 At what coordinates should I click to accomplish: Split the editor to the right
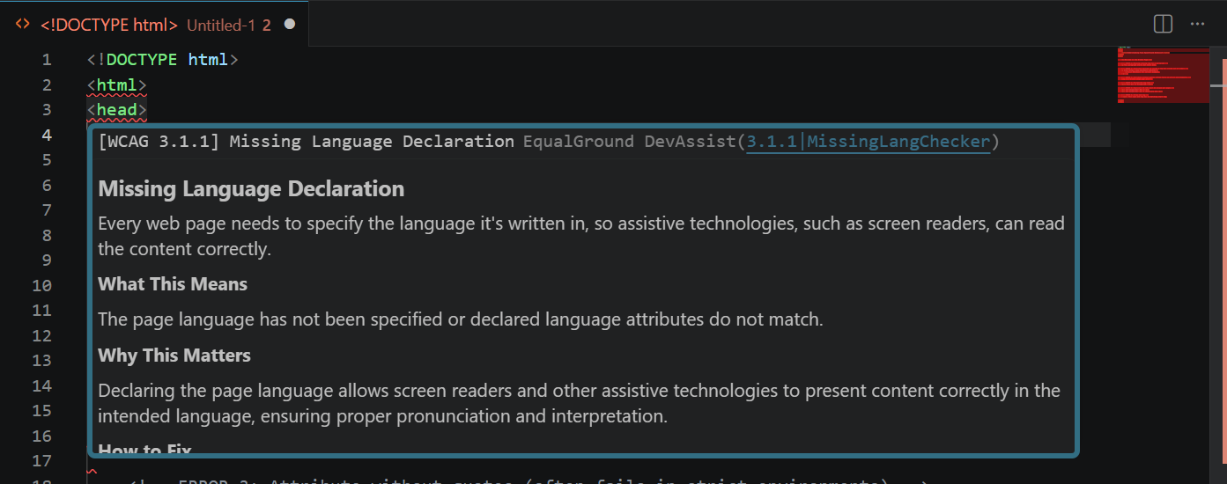point(1163,24)
